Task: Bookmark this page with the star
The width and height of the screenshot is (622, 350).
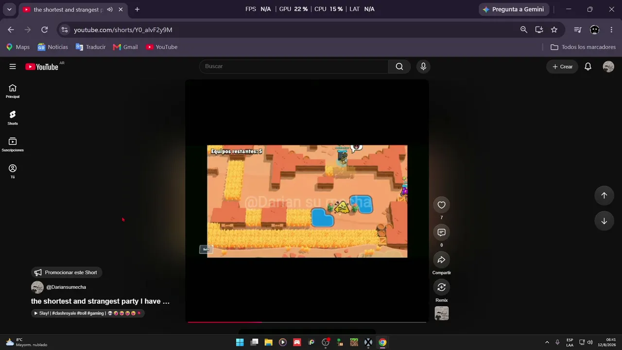Action: (554, 30)
